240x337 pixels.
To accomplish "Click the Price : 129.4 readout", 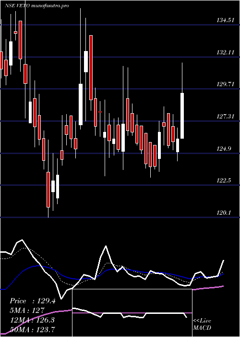I will pyautogui.click(x=33, y=301).
